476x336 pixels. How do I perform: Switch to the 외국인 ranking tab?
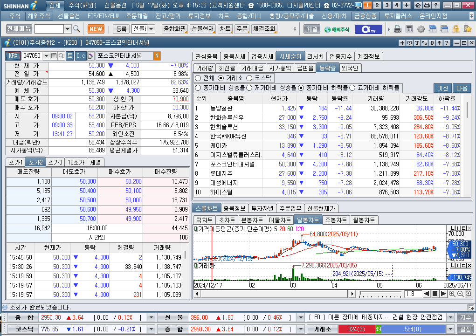(350, 68)
